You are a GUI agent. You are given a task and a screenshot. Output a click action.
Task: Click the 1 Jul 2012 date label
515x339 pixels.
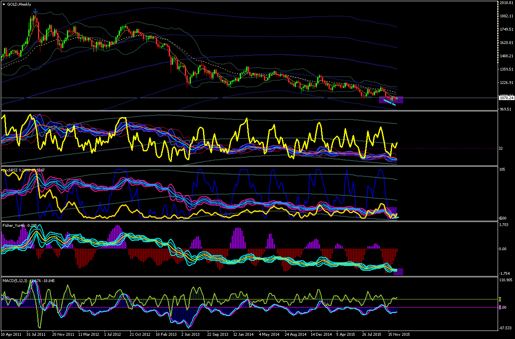[112, 335]
